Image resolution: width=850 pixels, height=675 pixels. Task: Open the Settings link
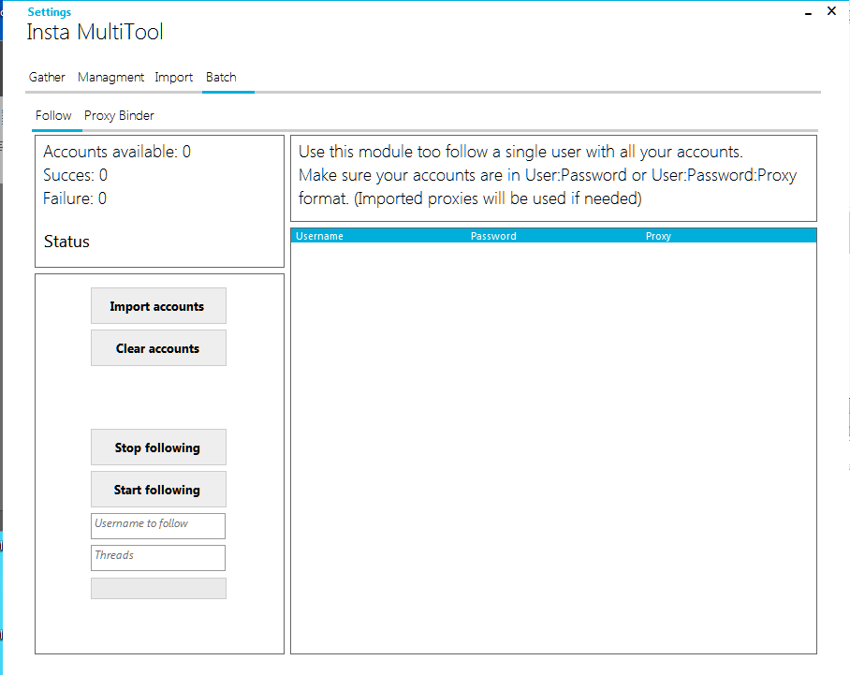pos(50,12)
